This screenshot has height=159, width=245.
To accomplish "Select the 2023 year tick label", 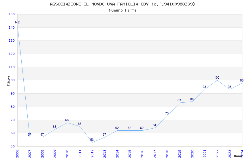I will coord(230,154).
